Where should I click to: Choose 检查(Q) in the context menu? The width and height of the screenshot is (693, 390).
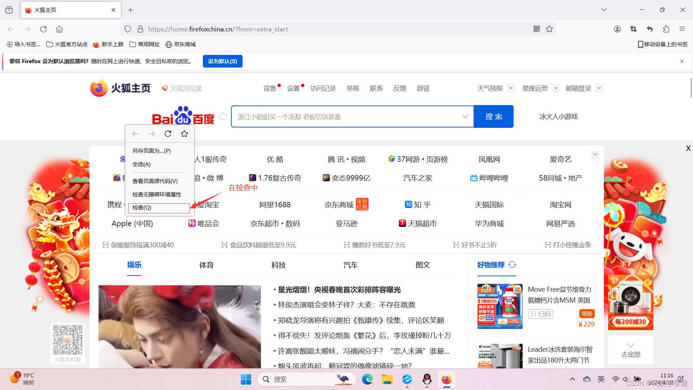159,208
